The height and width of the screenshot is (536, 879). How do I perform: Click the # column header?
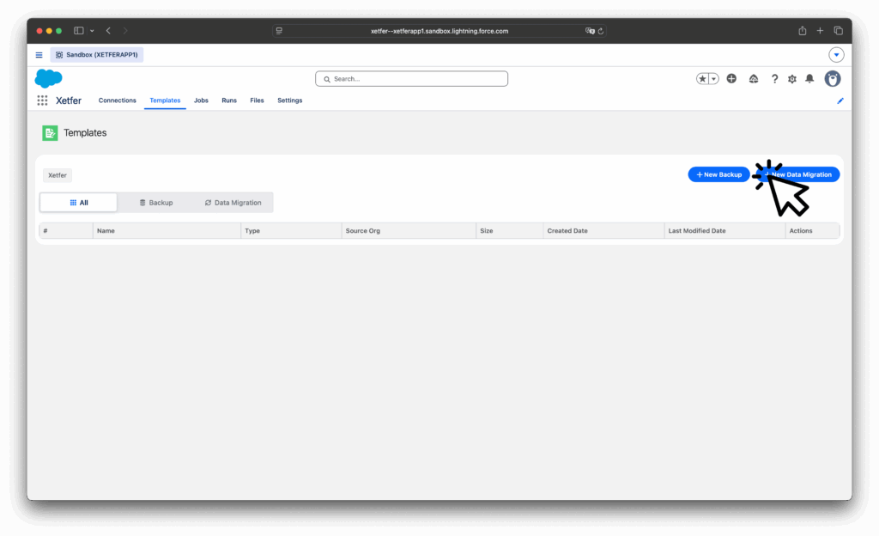(66, 231)
